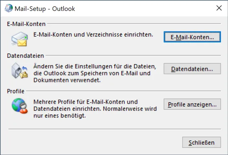
Task: Click the 'E-Mail-Konten und Verzeichnisse einrichten' text
Action: (93, 35)
